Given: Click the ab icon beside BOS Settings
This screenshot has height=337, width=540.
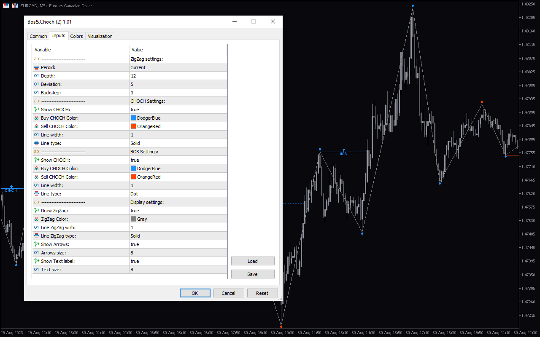Looking at the screenshot, I should point(36,152).
